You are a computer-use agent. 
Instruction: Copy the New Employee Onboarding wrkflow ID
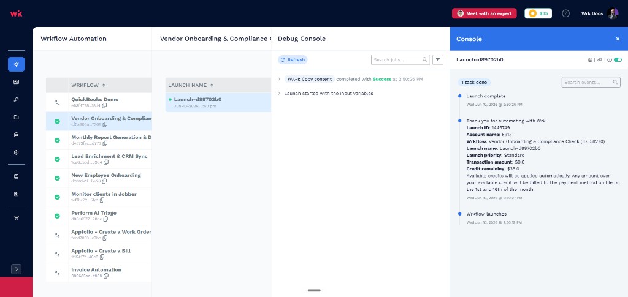point(104,181)
